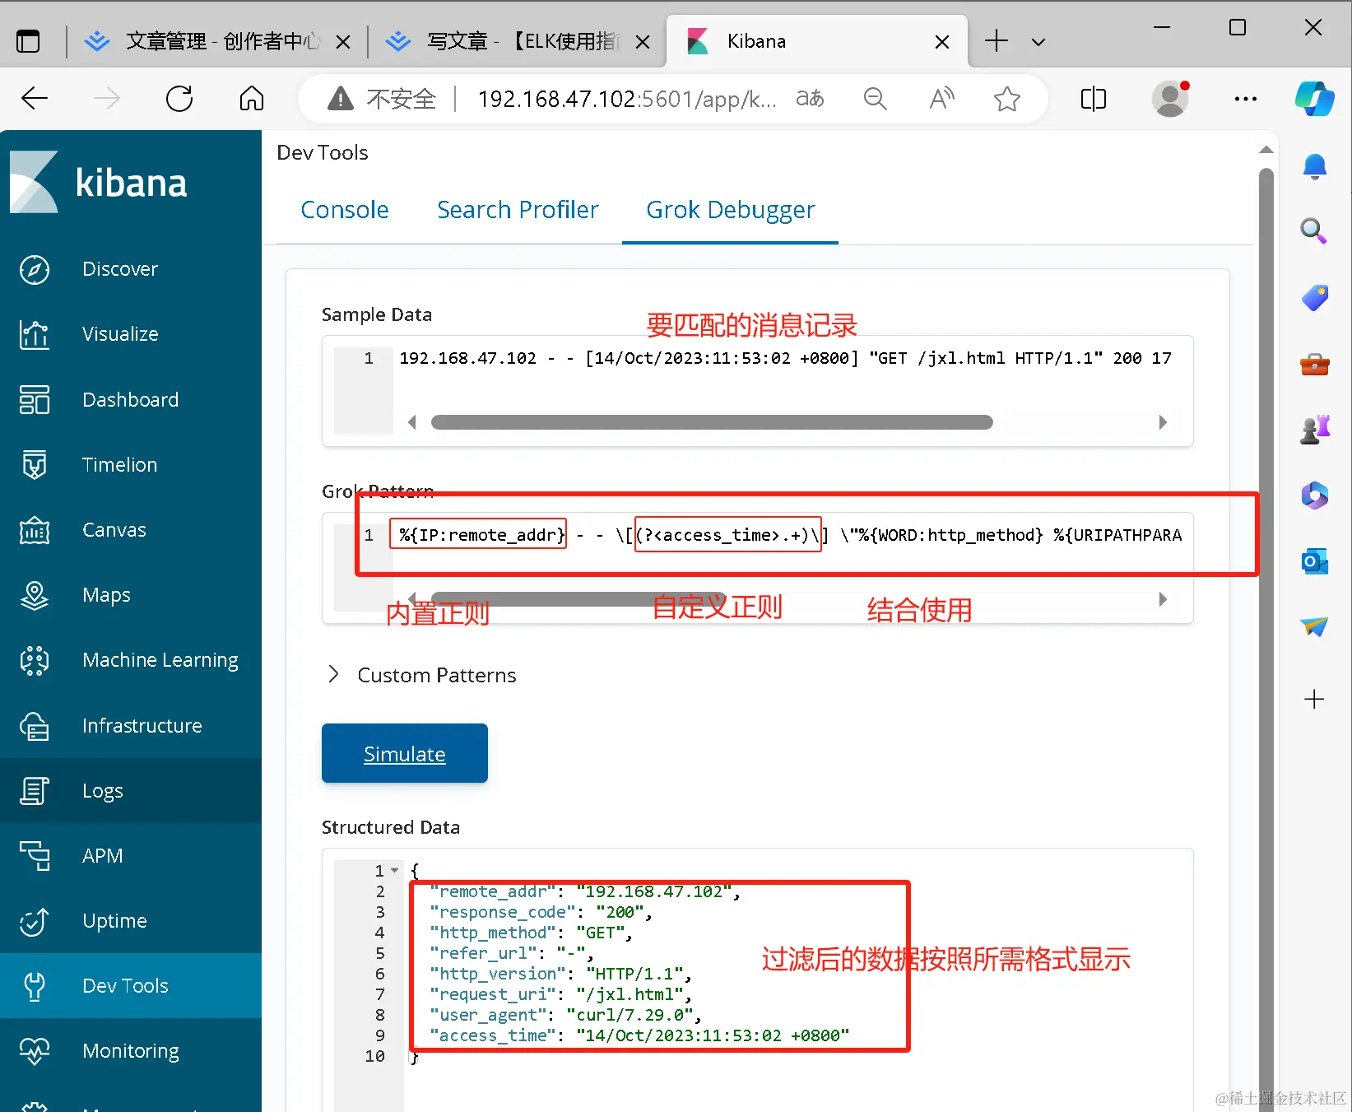Screen dimensions: 1352x1112
Task: Open the APM icon
Action: click(x=35, y=855)
